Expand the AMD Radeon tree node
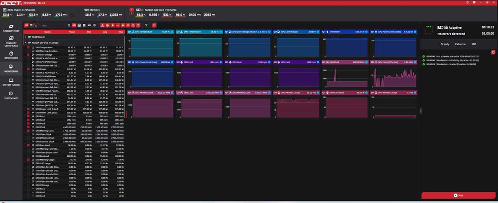The height and width of the screenshot is (203, 498). click(25, 37)
